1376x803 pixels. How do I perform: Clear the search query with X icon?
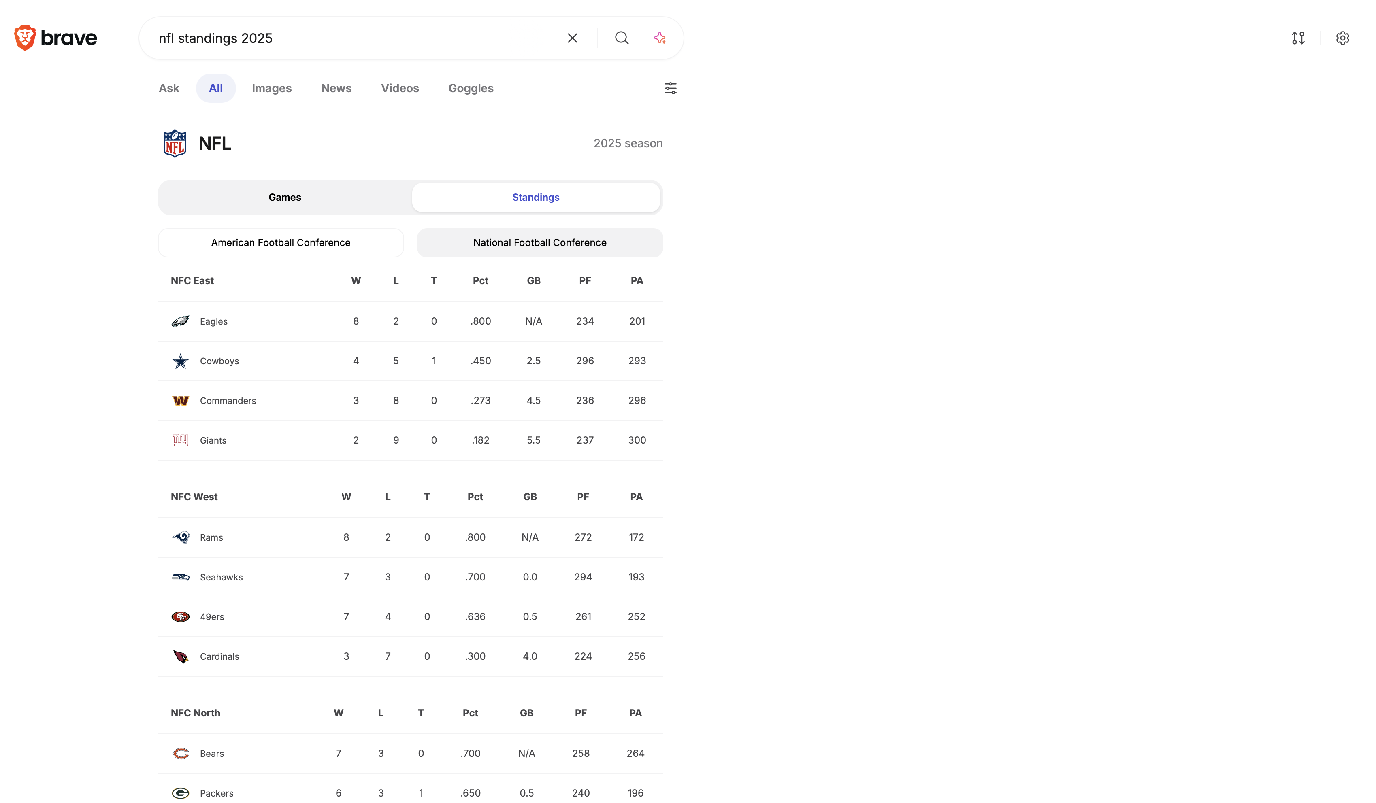[x=572, y=38]
